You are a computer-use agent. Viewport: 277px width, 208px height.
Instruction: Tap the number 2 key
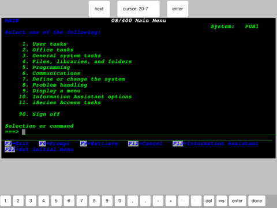pos(18,201)
